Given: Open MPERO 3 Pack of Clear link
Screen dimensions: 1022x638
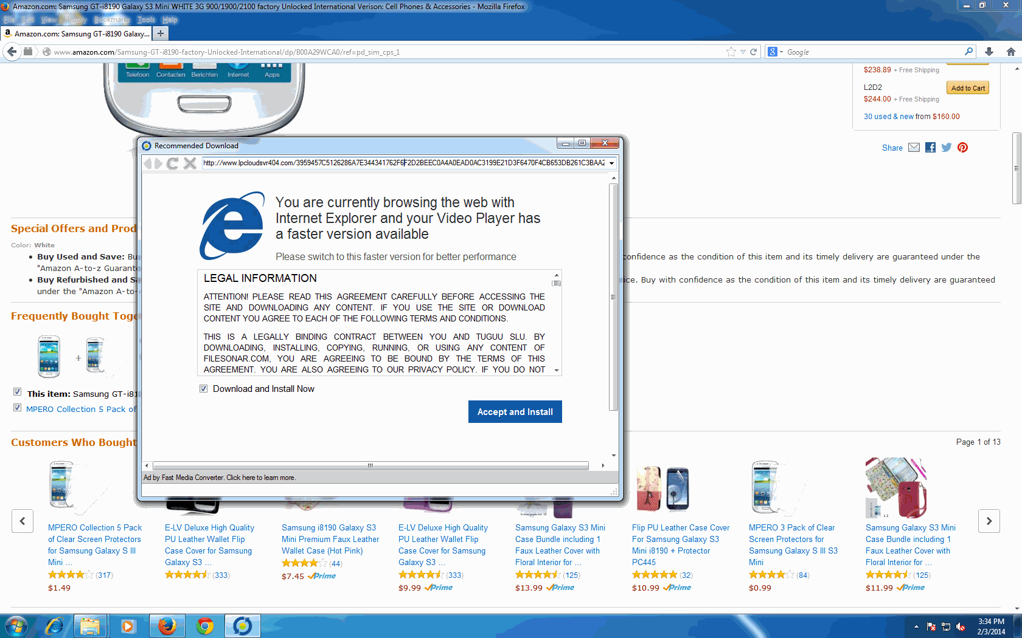Looking at the screenshot, I should [793, 545].
